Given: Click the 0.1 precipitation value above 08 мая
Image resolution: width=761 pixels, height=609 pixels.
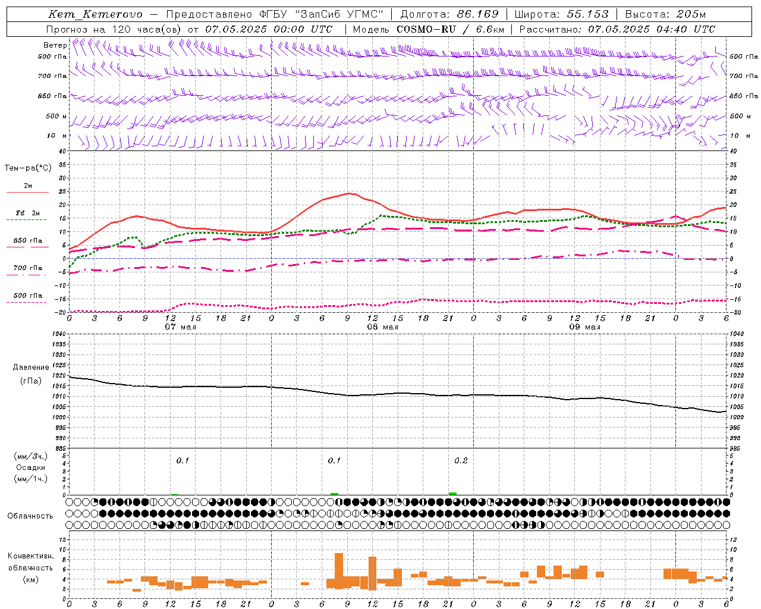Looking at the screenshot, I should (x=334, y=461).
